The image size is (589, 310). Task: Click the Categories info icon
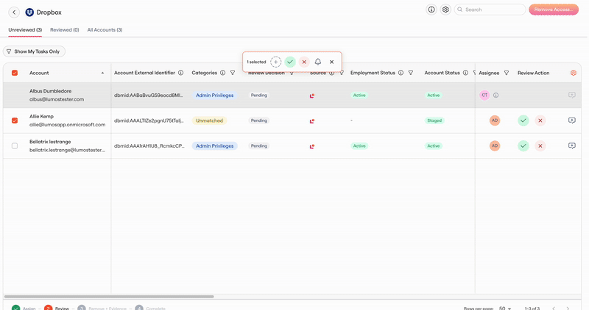point(223,73)
